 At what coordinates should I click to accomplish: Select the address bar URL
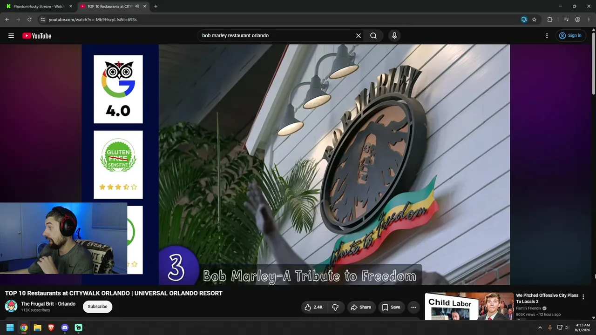[x=93, y=20]
